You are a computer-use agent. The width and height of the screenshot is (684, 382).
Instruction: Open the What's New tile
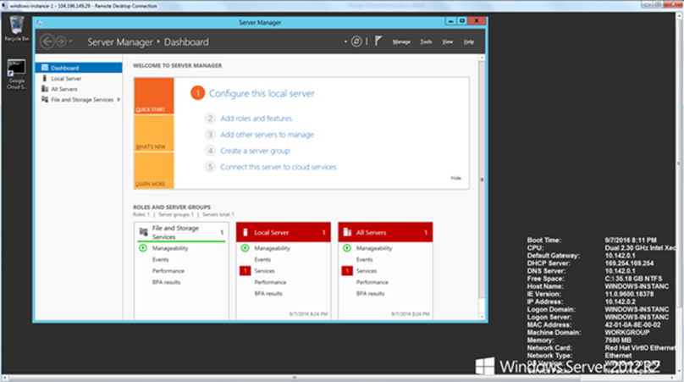154,134
